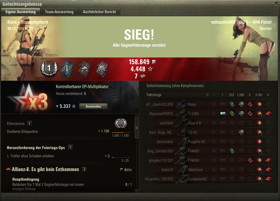Viewport: 280px width, 201px height.
Task: Click the brown tank medal ribbon
Action: click(85, 69)
